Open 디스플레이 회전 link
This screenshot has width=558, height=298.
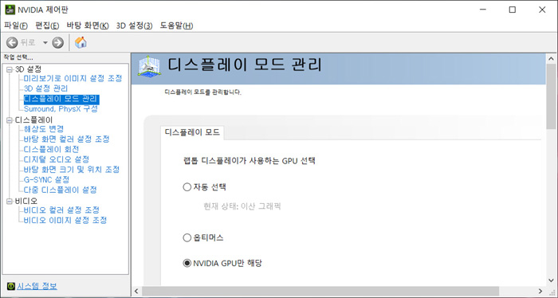51,149
